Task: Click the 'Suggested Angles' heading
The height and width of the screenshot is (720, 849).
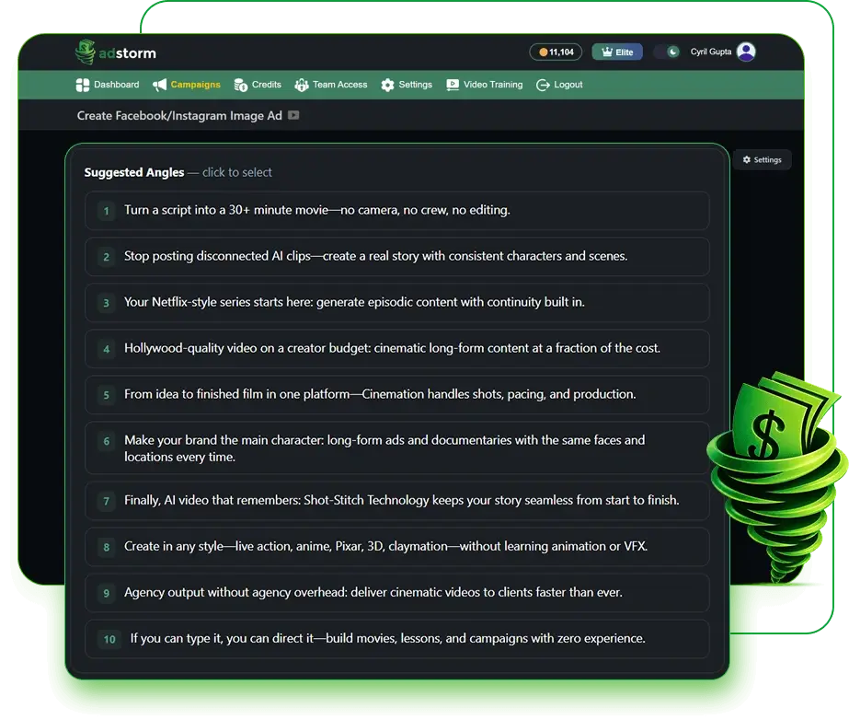Action: [x=134, y=172]
